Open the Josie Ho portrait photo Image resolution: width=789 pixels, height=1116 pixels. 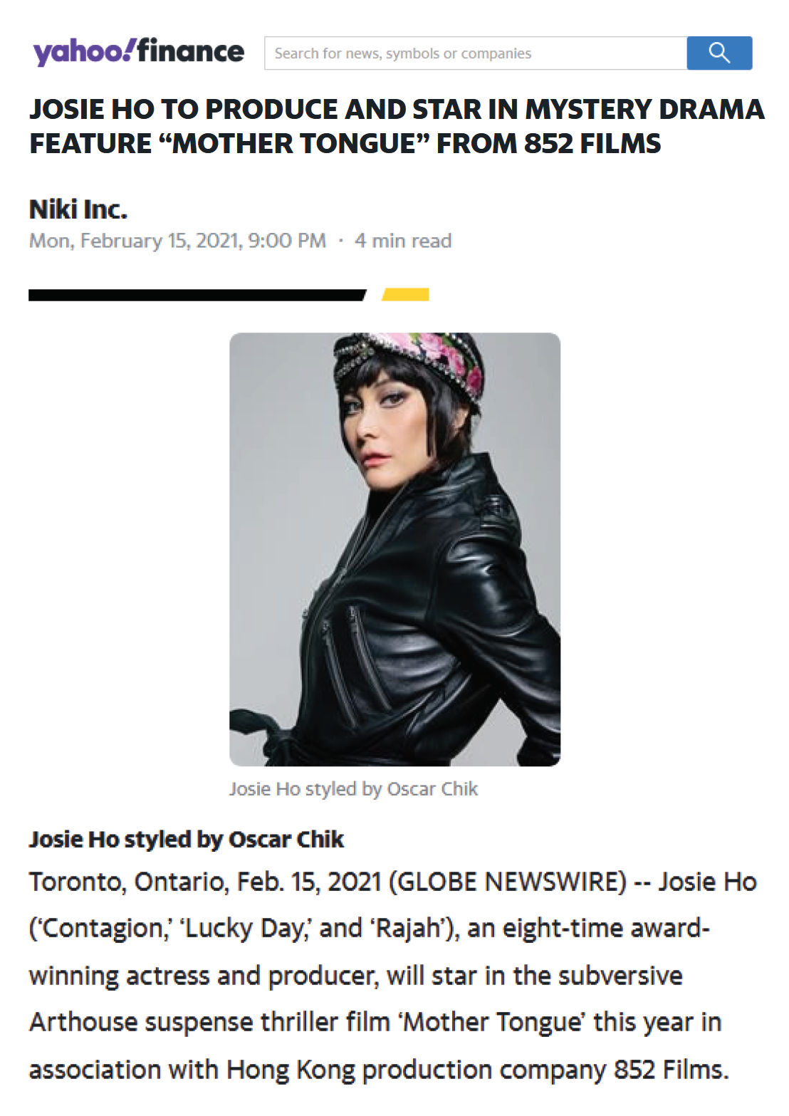click(394, 549)
